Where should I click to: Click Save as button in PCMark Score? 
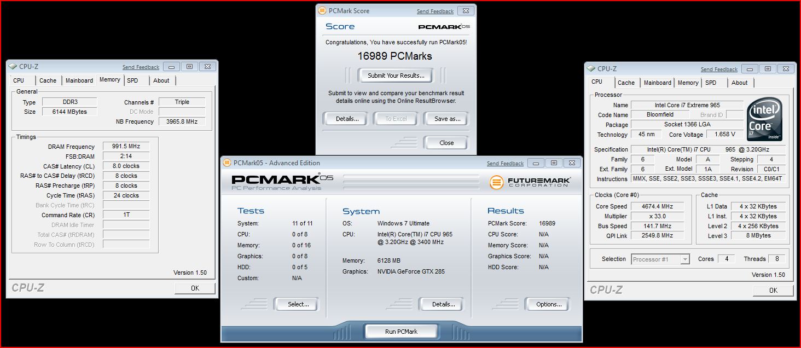447,119
